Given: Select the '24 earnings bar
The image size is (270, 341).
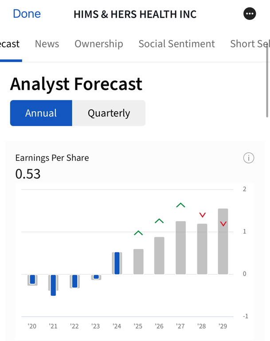Looking at the screenshot, I should click(x=117, y=263).
